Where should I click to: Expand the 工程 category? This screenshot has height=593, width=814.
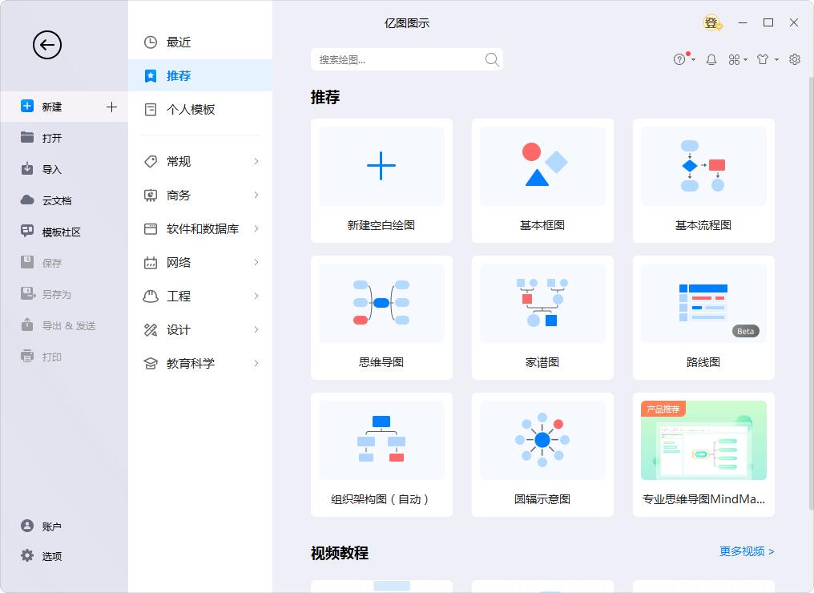[x=200, y=296]
